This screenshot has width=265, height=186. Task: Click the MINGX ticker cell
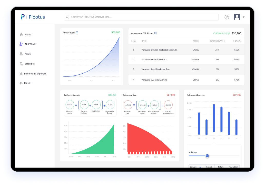pos(195,60)
